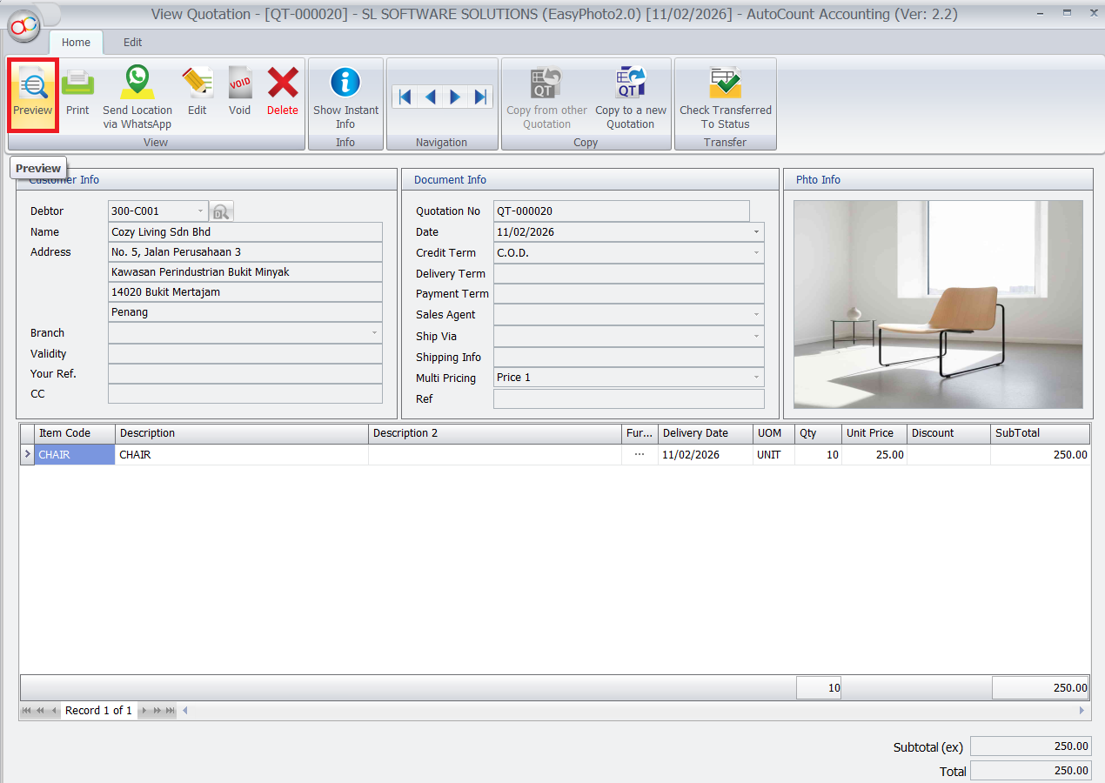1105x783 pixels.
Task: Switch to the Edit ribbon tab
Action: click(132, 43)
